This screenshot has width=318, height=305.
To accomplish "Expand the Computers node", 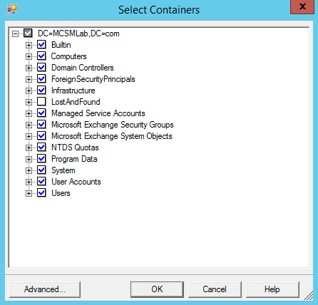I will pos(29,56).
